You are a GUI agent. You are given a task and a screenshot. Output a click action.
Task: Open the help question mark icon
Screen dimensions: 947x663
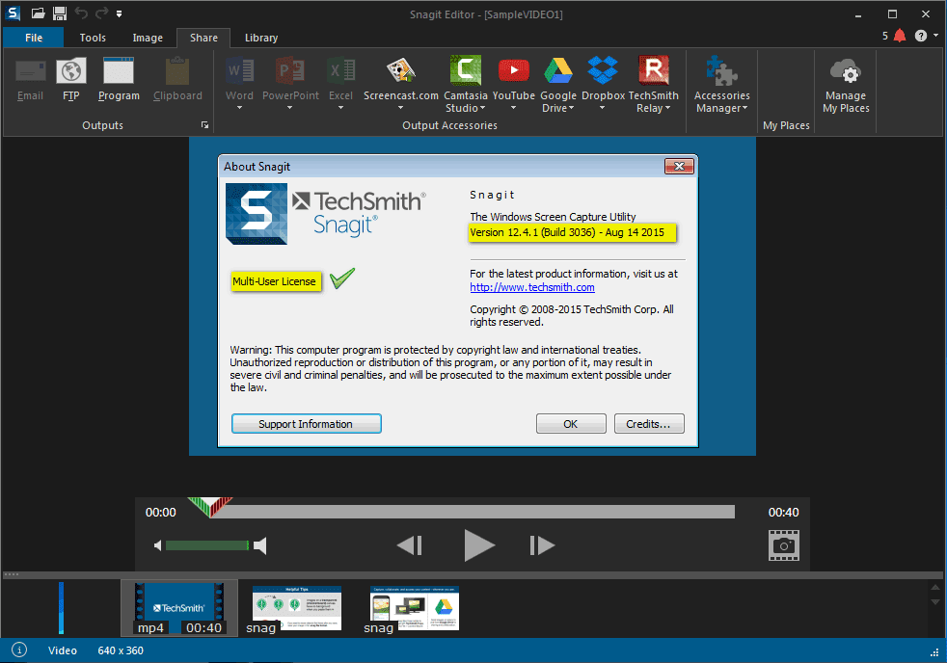tap(920, 37)
